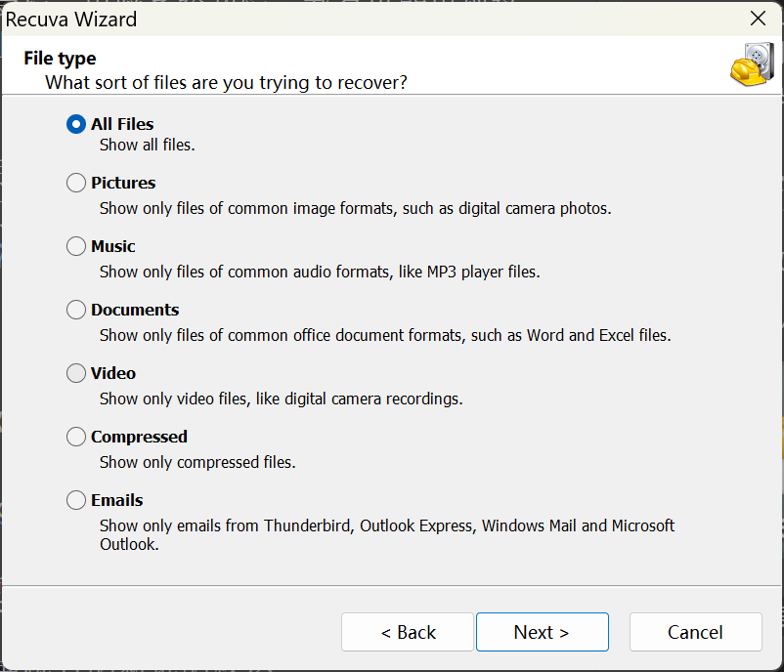Screen dimensions: 784x672
Task: Click the digital camera photos description line
Action: [x=356, y=208]
